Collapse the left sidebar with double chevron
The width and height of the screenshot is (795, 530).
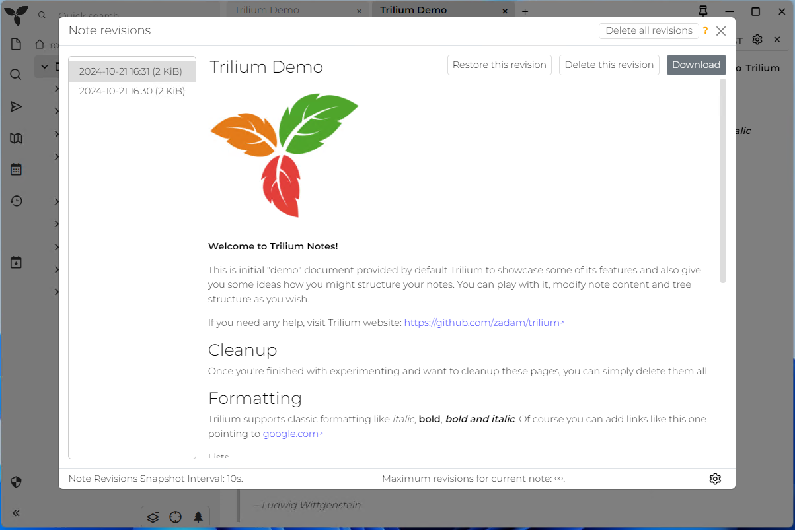click(17, 513)
